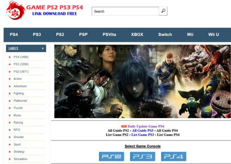Image resolution: width=231 pixels, height=164 pixels.
Task: Open the Racing label
Action: 18,122
